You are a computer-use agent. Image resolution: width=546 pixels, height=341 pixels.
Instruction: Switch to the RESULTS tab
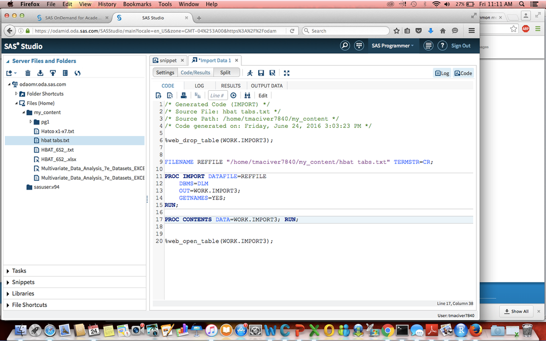(x=230, y=86)
